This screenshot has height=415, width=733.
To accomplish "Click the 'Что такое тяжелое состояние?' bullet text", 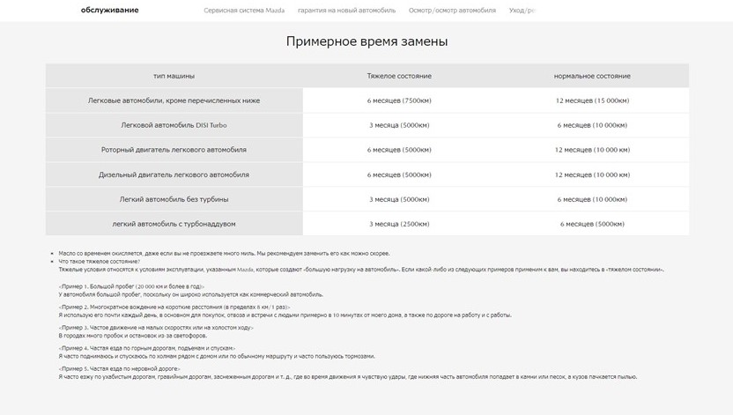I will click(x=99, y=262).
